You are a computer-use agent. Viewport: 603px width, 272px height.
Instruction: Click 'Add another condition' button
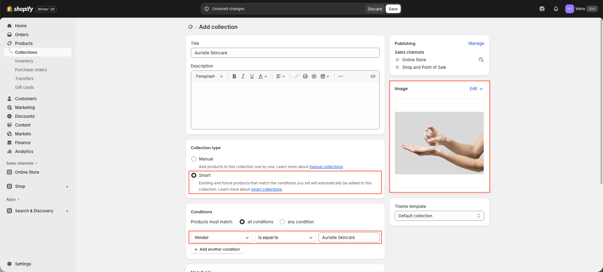(x=217, y=249)
